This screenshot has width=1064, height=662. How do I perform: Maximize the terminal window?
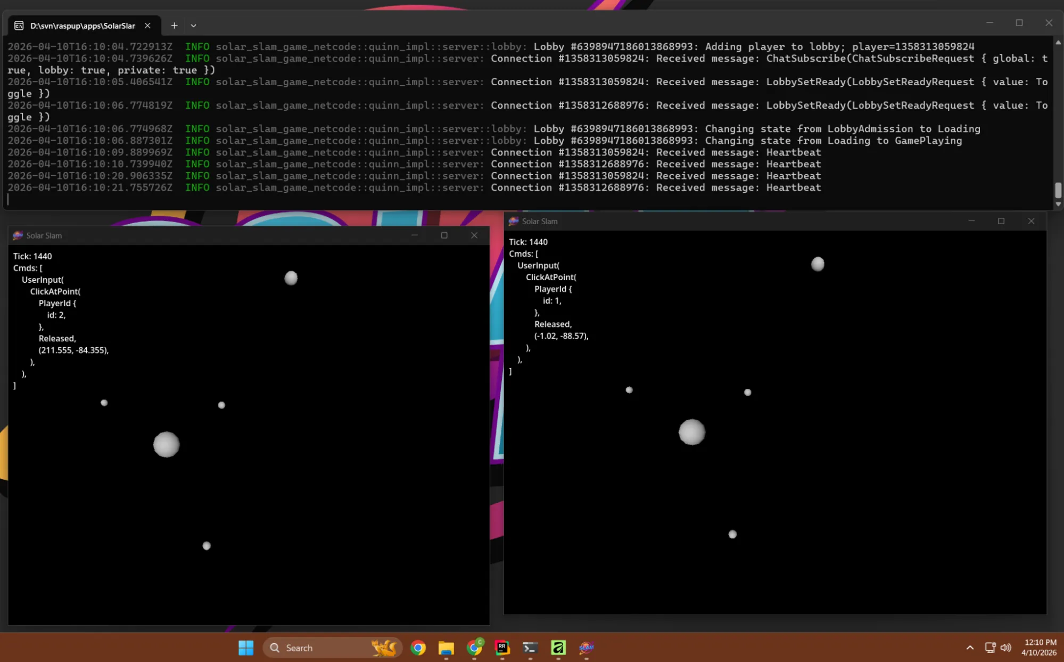pyautogui.click(x=1019, y=23)
